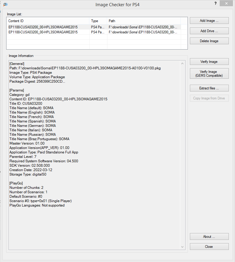The width and height of the screenshot is (235, 262).
Task: Click Verify Image (GEMS Compatible) button
Action: tap(209, 73)
